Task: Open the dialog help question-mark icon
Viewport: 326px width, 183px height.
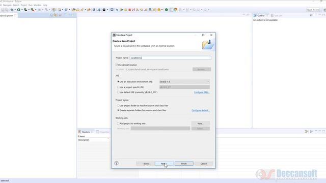Action: click(116, 163)
